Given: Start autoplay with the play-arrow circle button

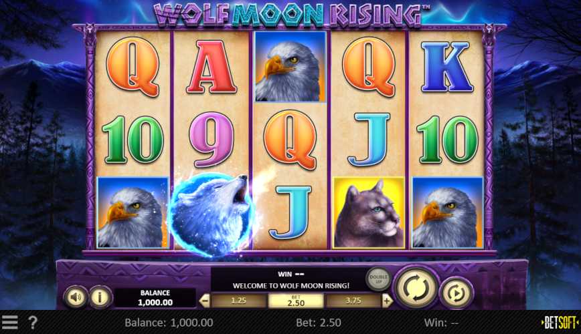Looking at the screenshot, I should pyautogui.click(x=456, y=293).
